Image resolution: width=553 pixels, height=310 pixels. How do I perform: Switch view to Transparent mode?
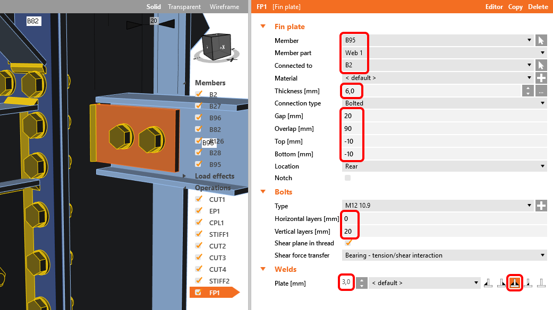[184, 7]
